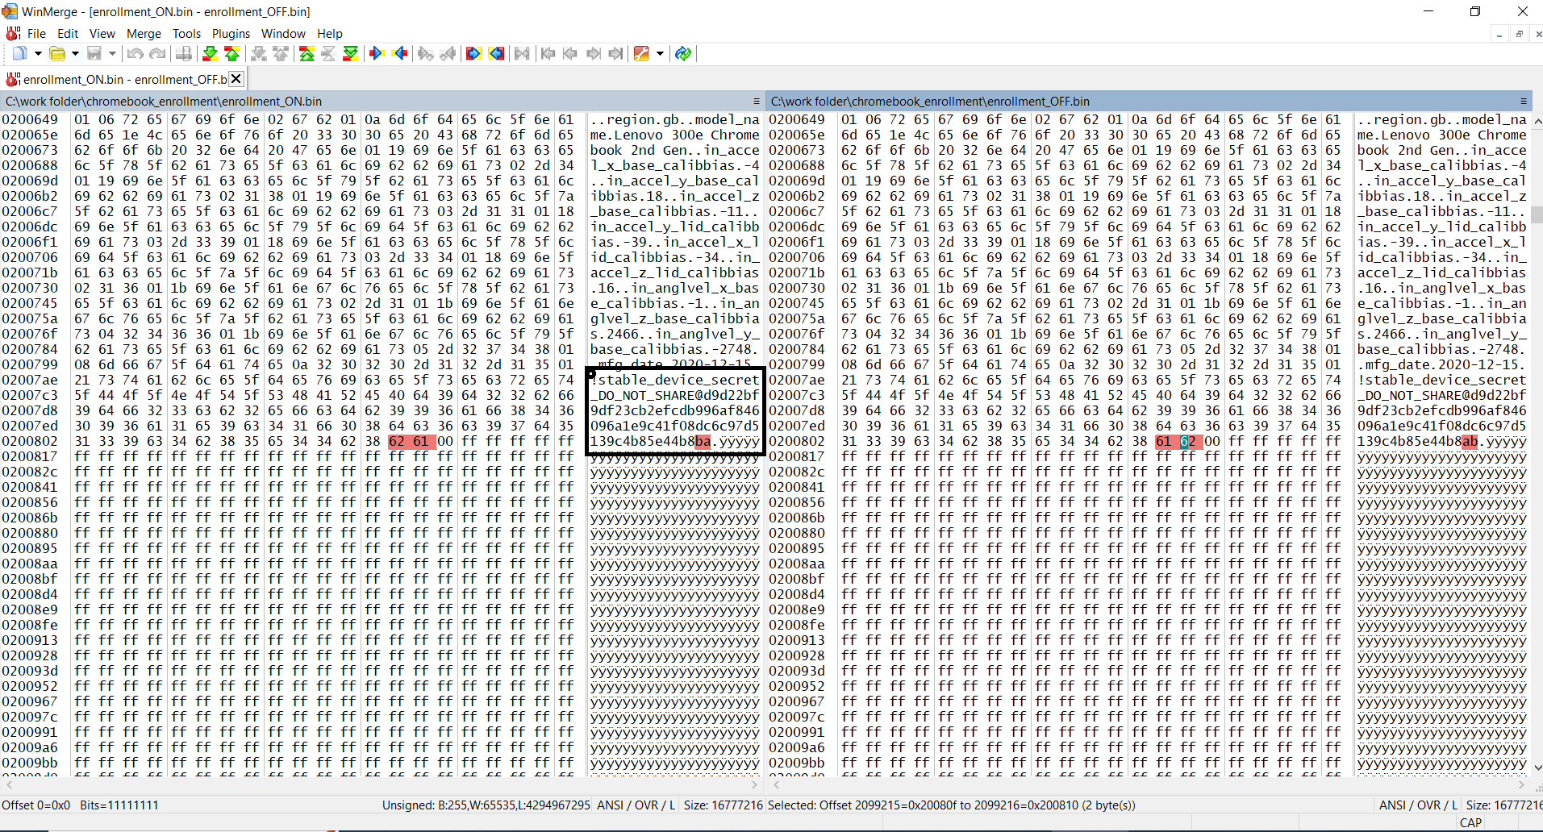The image size is (1543, 832).
Task: Undo the last edit
Action: pos(136,54)
